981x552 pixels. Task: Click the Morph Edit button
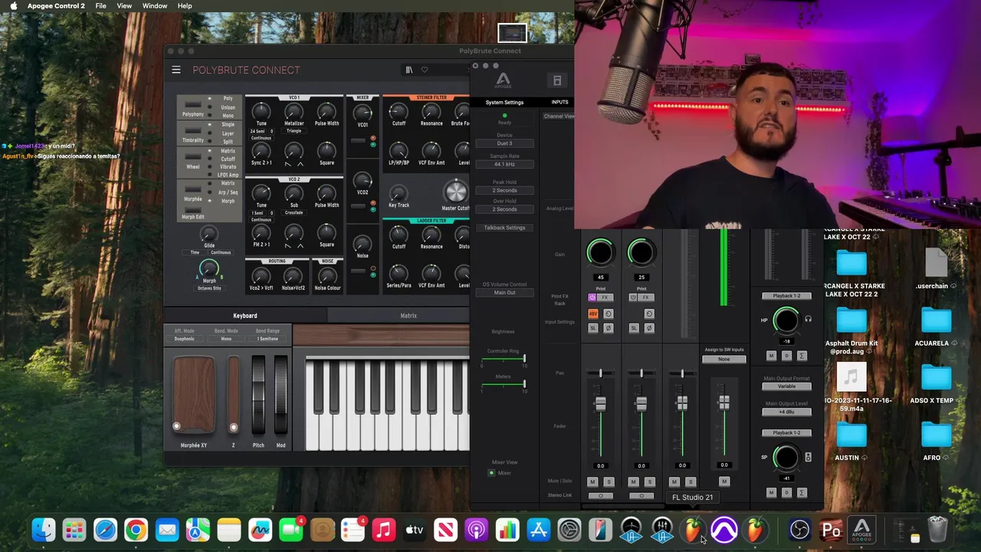(193, 210)
